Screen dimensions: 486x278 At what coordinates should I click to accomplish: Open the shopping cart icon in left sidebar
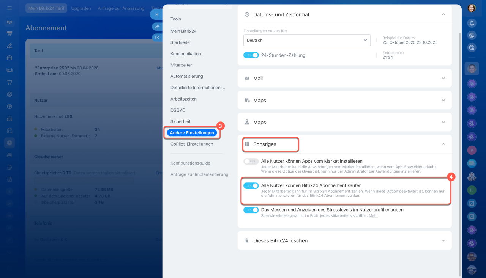coord(9,82)
